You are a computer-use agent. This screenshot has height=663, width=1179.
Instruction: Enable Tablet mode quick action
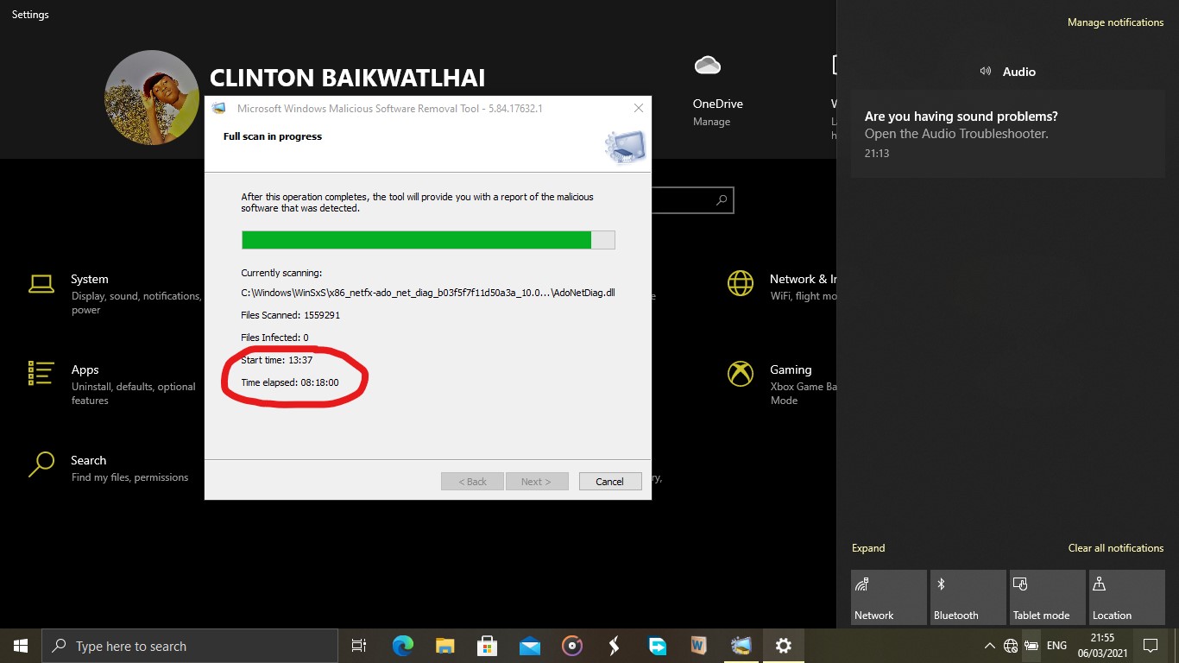[x=1047, y=597]
